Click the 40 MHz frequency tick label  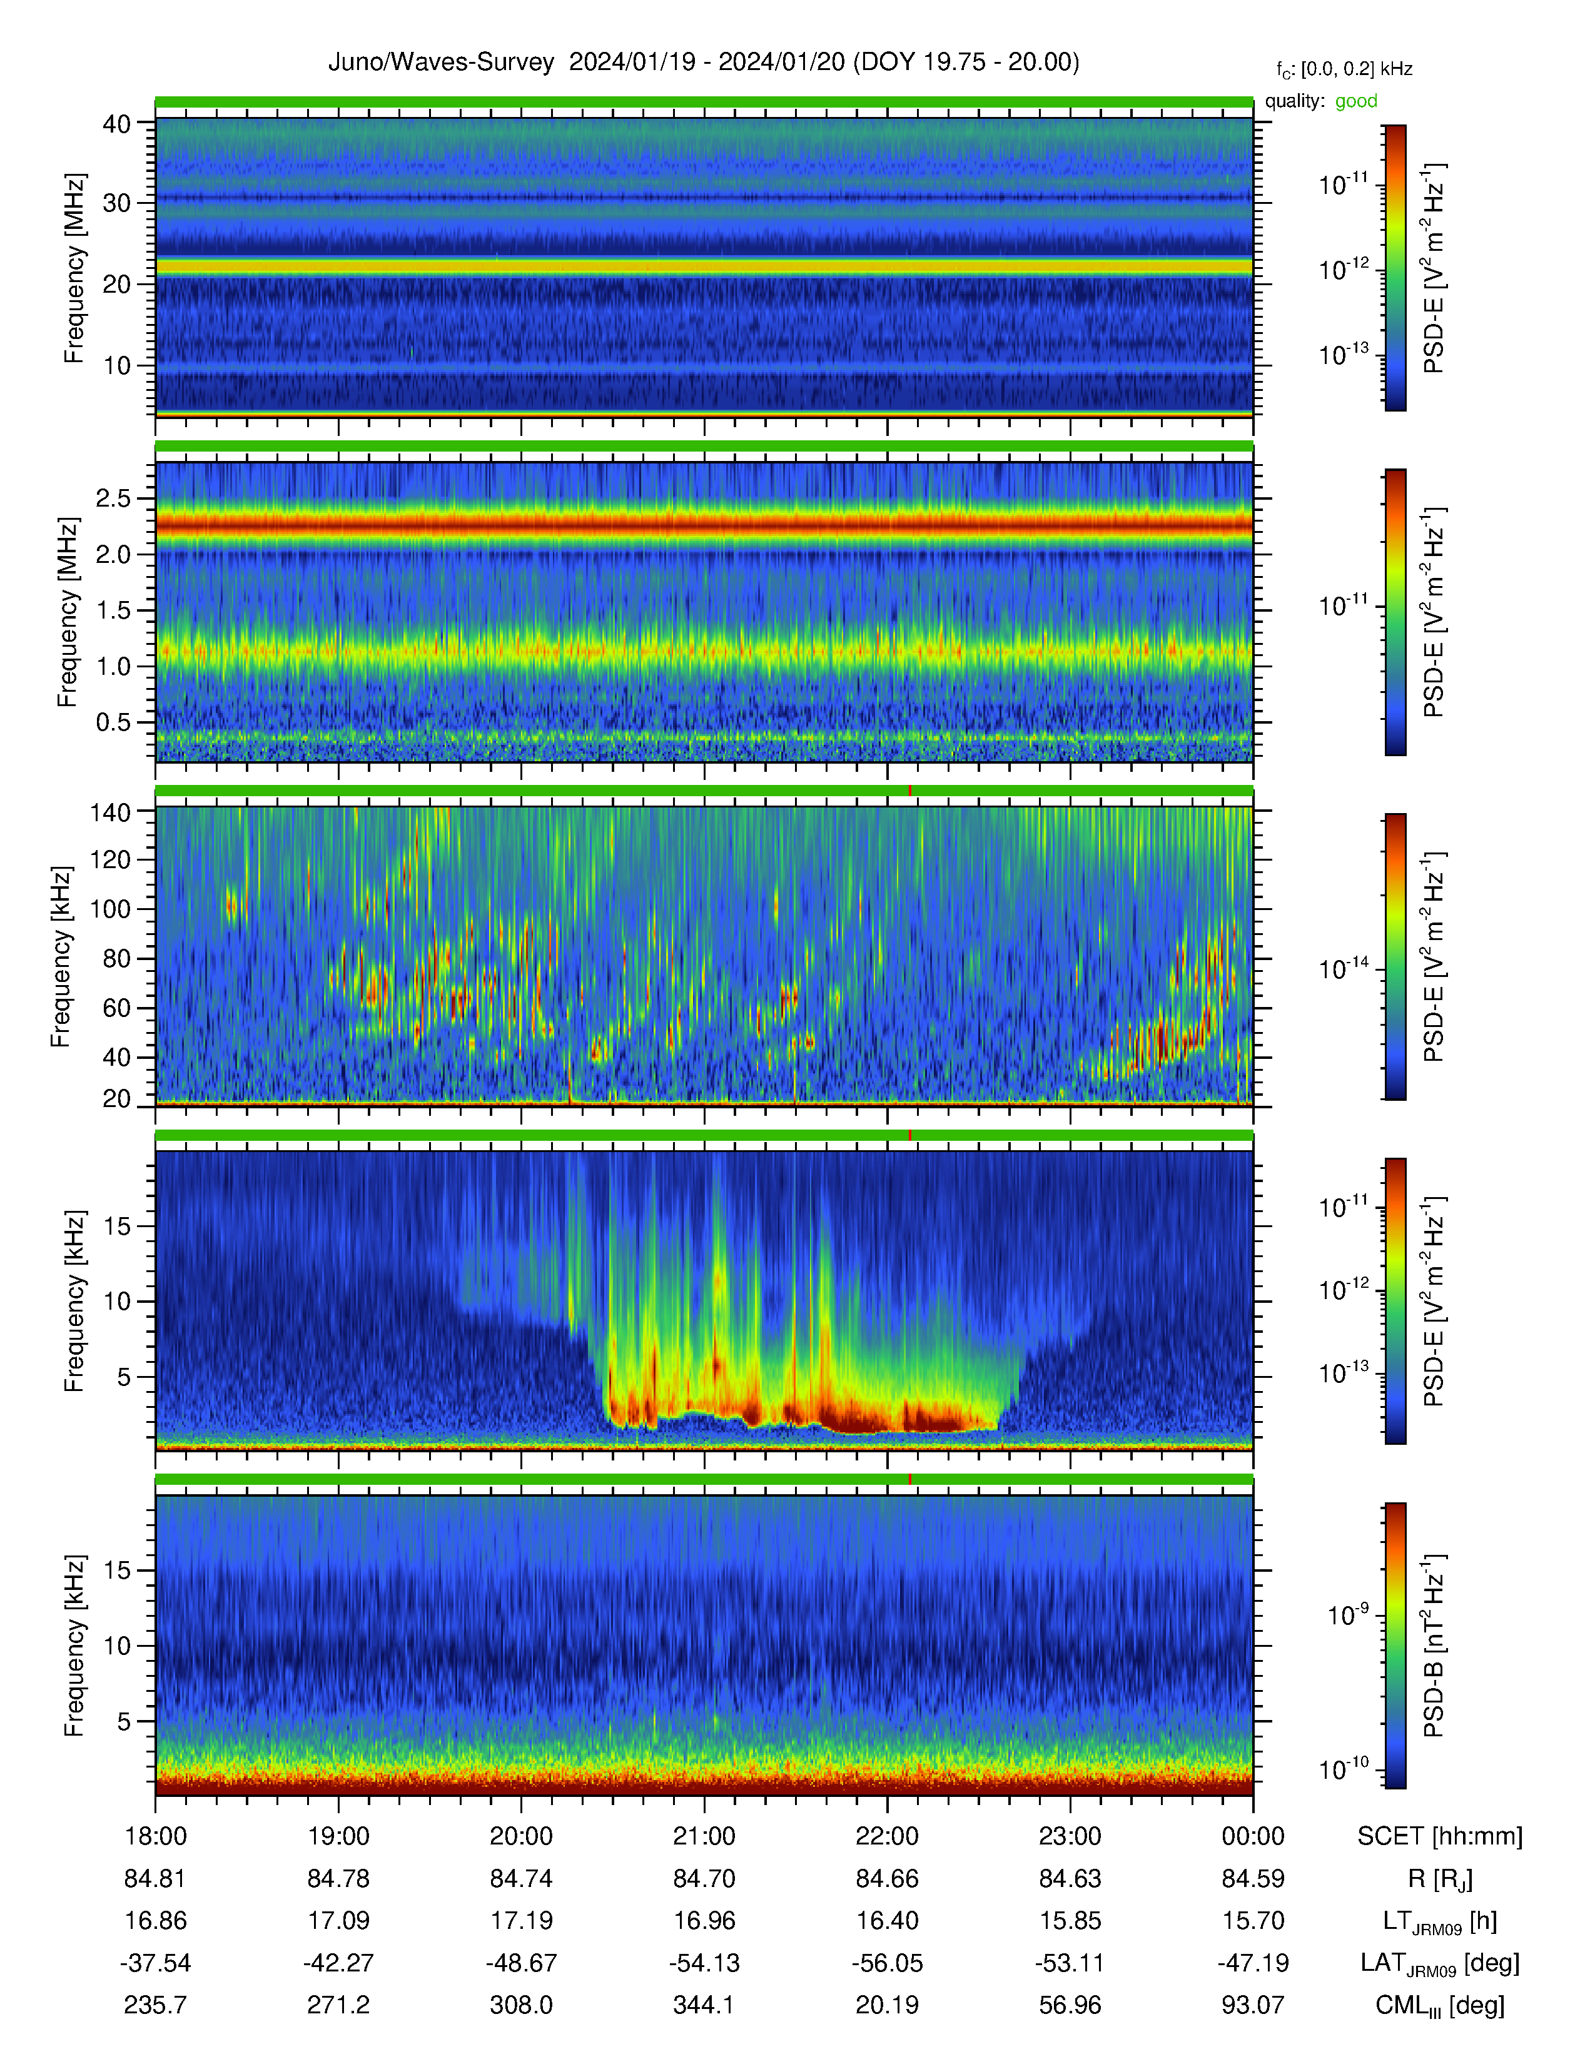pos(116,123)
